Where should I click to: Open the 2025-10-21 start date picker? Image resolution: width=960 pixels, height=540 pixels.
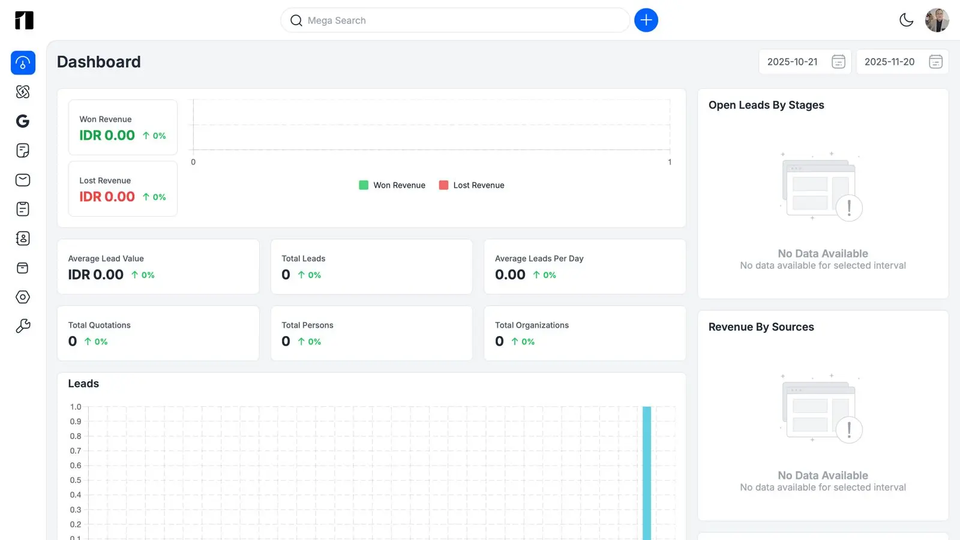click(805, 61)
